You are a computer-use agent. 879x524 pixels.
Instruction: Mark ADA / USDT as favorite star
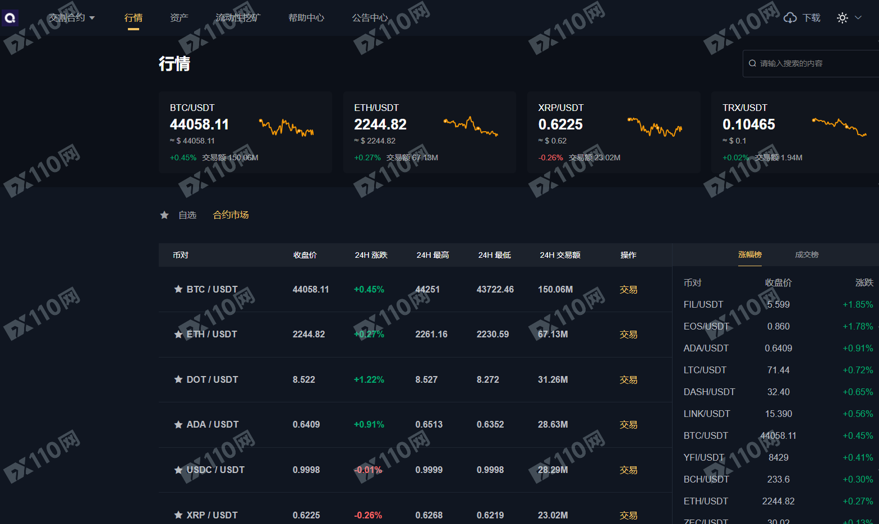click(178, 425)
